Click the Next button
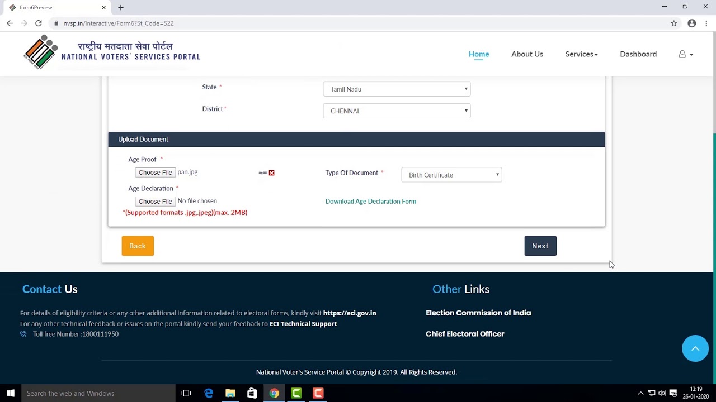The width and height of the screenshot is (716, 402). pyautogui.click(x=540, y=246)
